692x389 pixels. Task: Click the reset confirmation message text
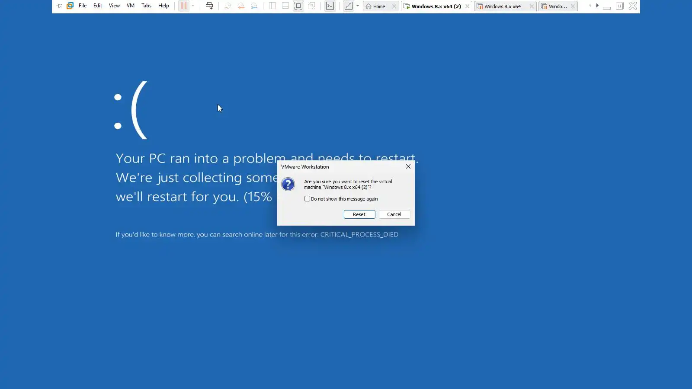(x=348, y=185)
